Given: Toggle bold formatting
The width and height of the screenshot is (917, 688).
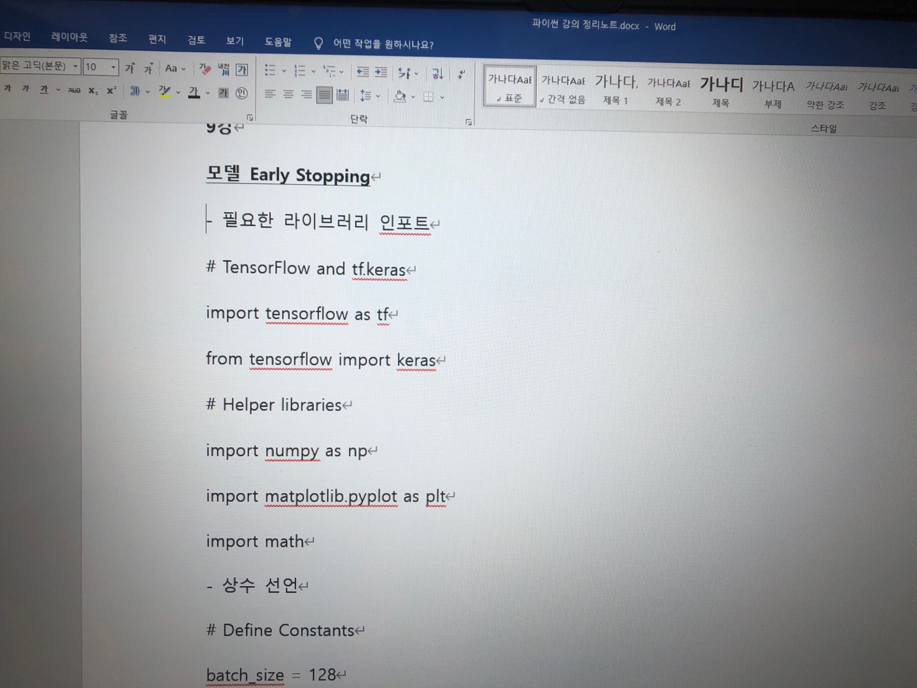Looking at the screenshot, I should 8,89.
